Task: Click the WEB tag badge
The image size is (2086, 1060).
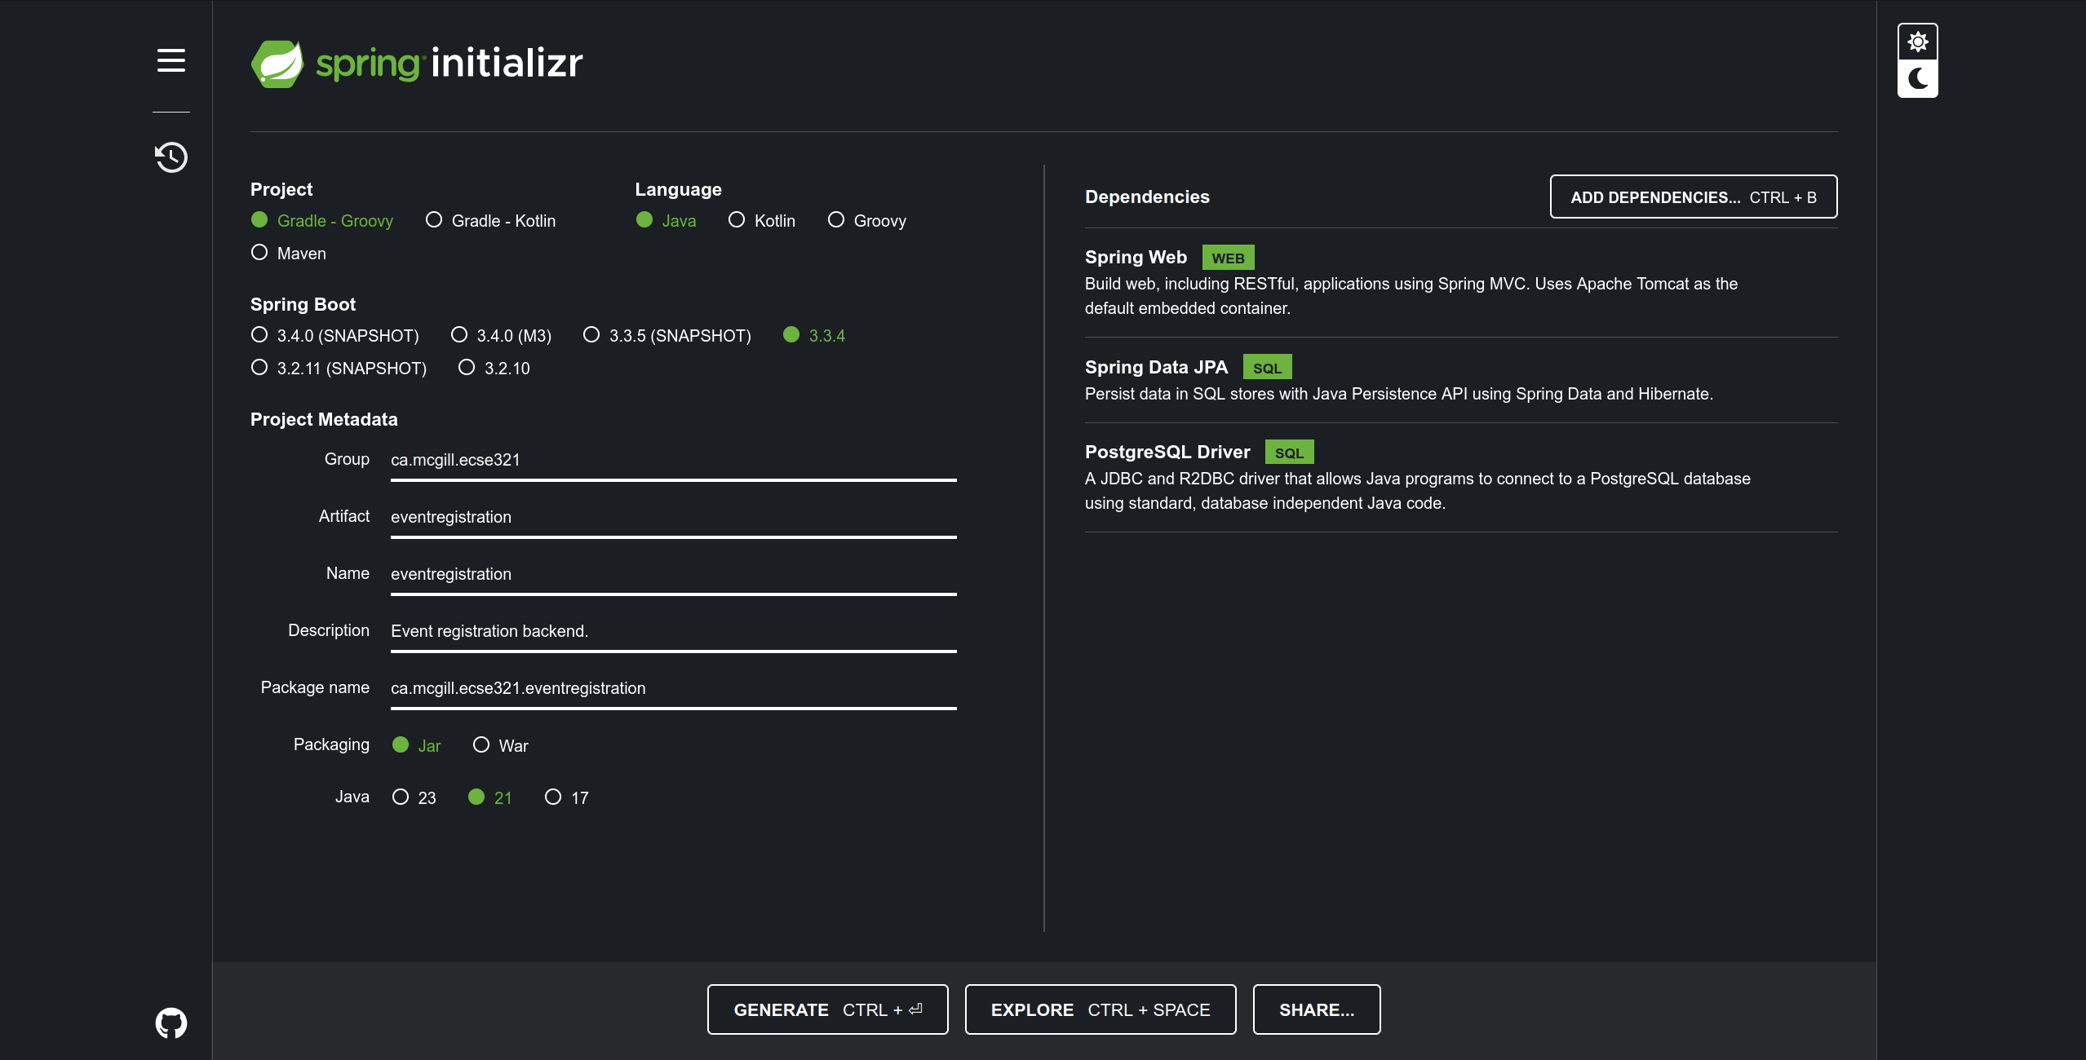Action: 1228,258
